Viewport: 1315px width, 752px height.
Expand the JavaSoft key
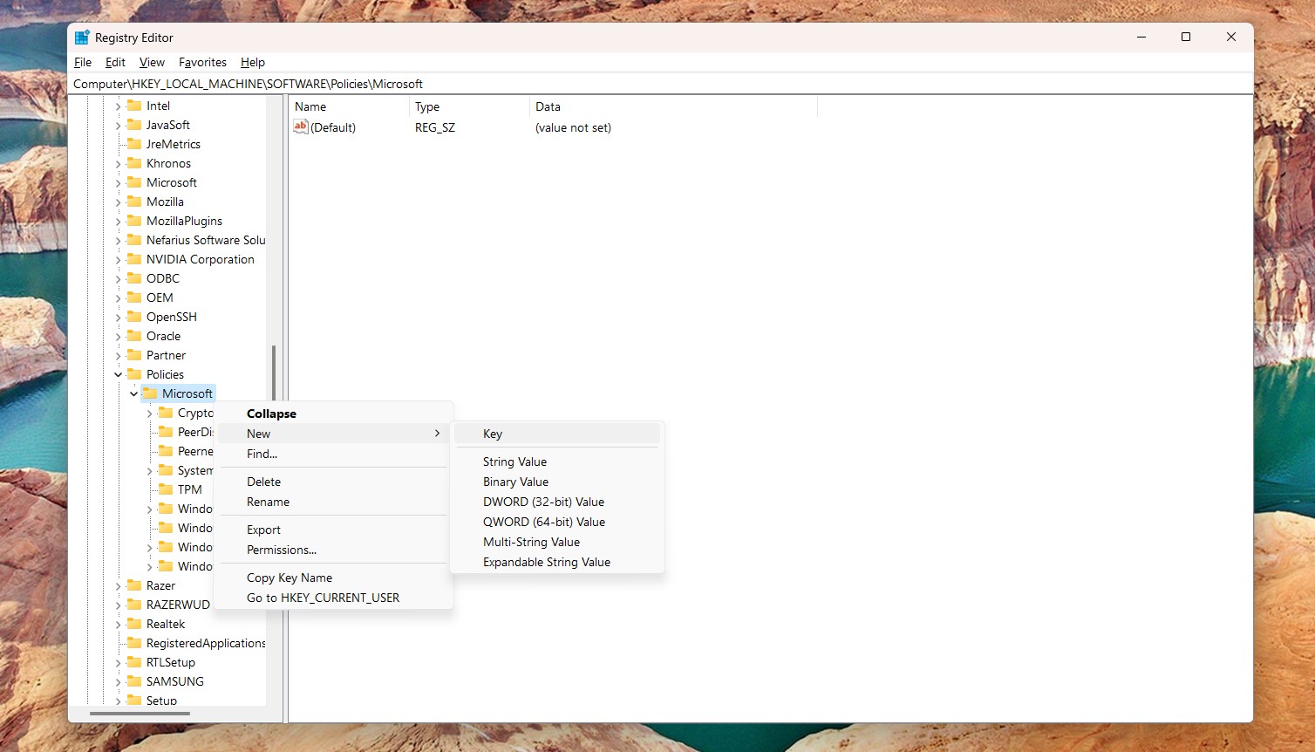tap(119, 125)
